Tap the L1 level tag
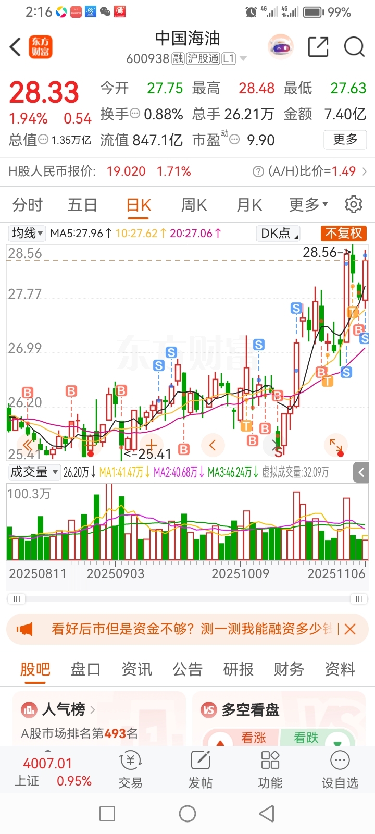Image resolution: width=375 pixels, height=834 pixels. tap(229, 58)
